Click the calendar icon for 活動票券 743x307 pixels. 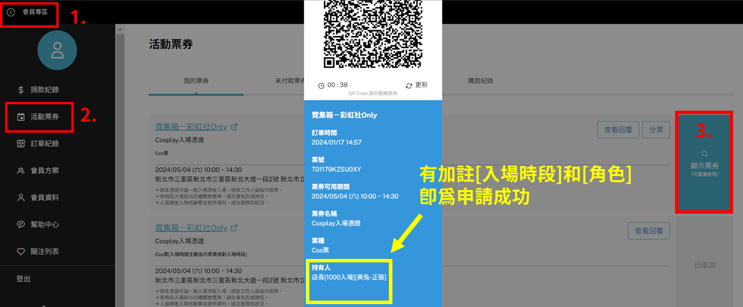[21, 117]
